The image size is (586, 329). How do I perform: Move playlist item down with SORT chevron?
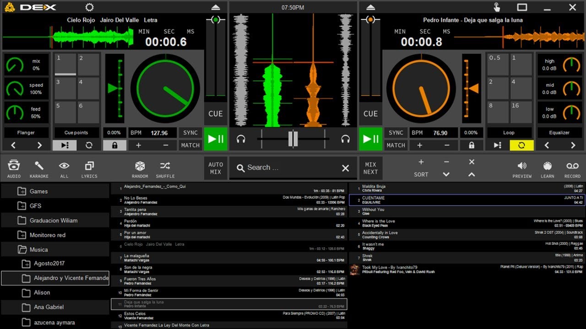click(446, 174)
